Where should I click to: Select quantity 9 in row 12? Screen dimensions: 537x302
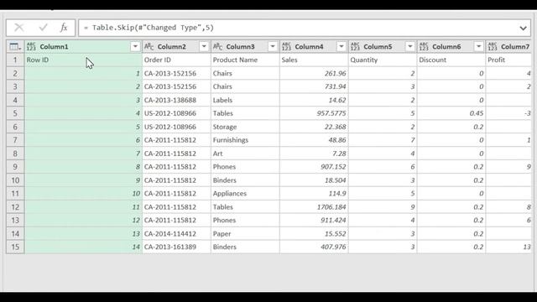[383, 207]
